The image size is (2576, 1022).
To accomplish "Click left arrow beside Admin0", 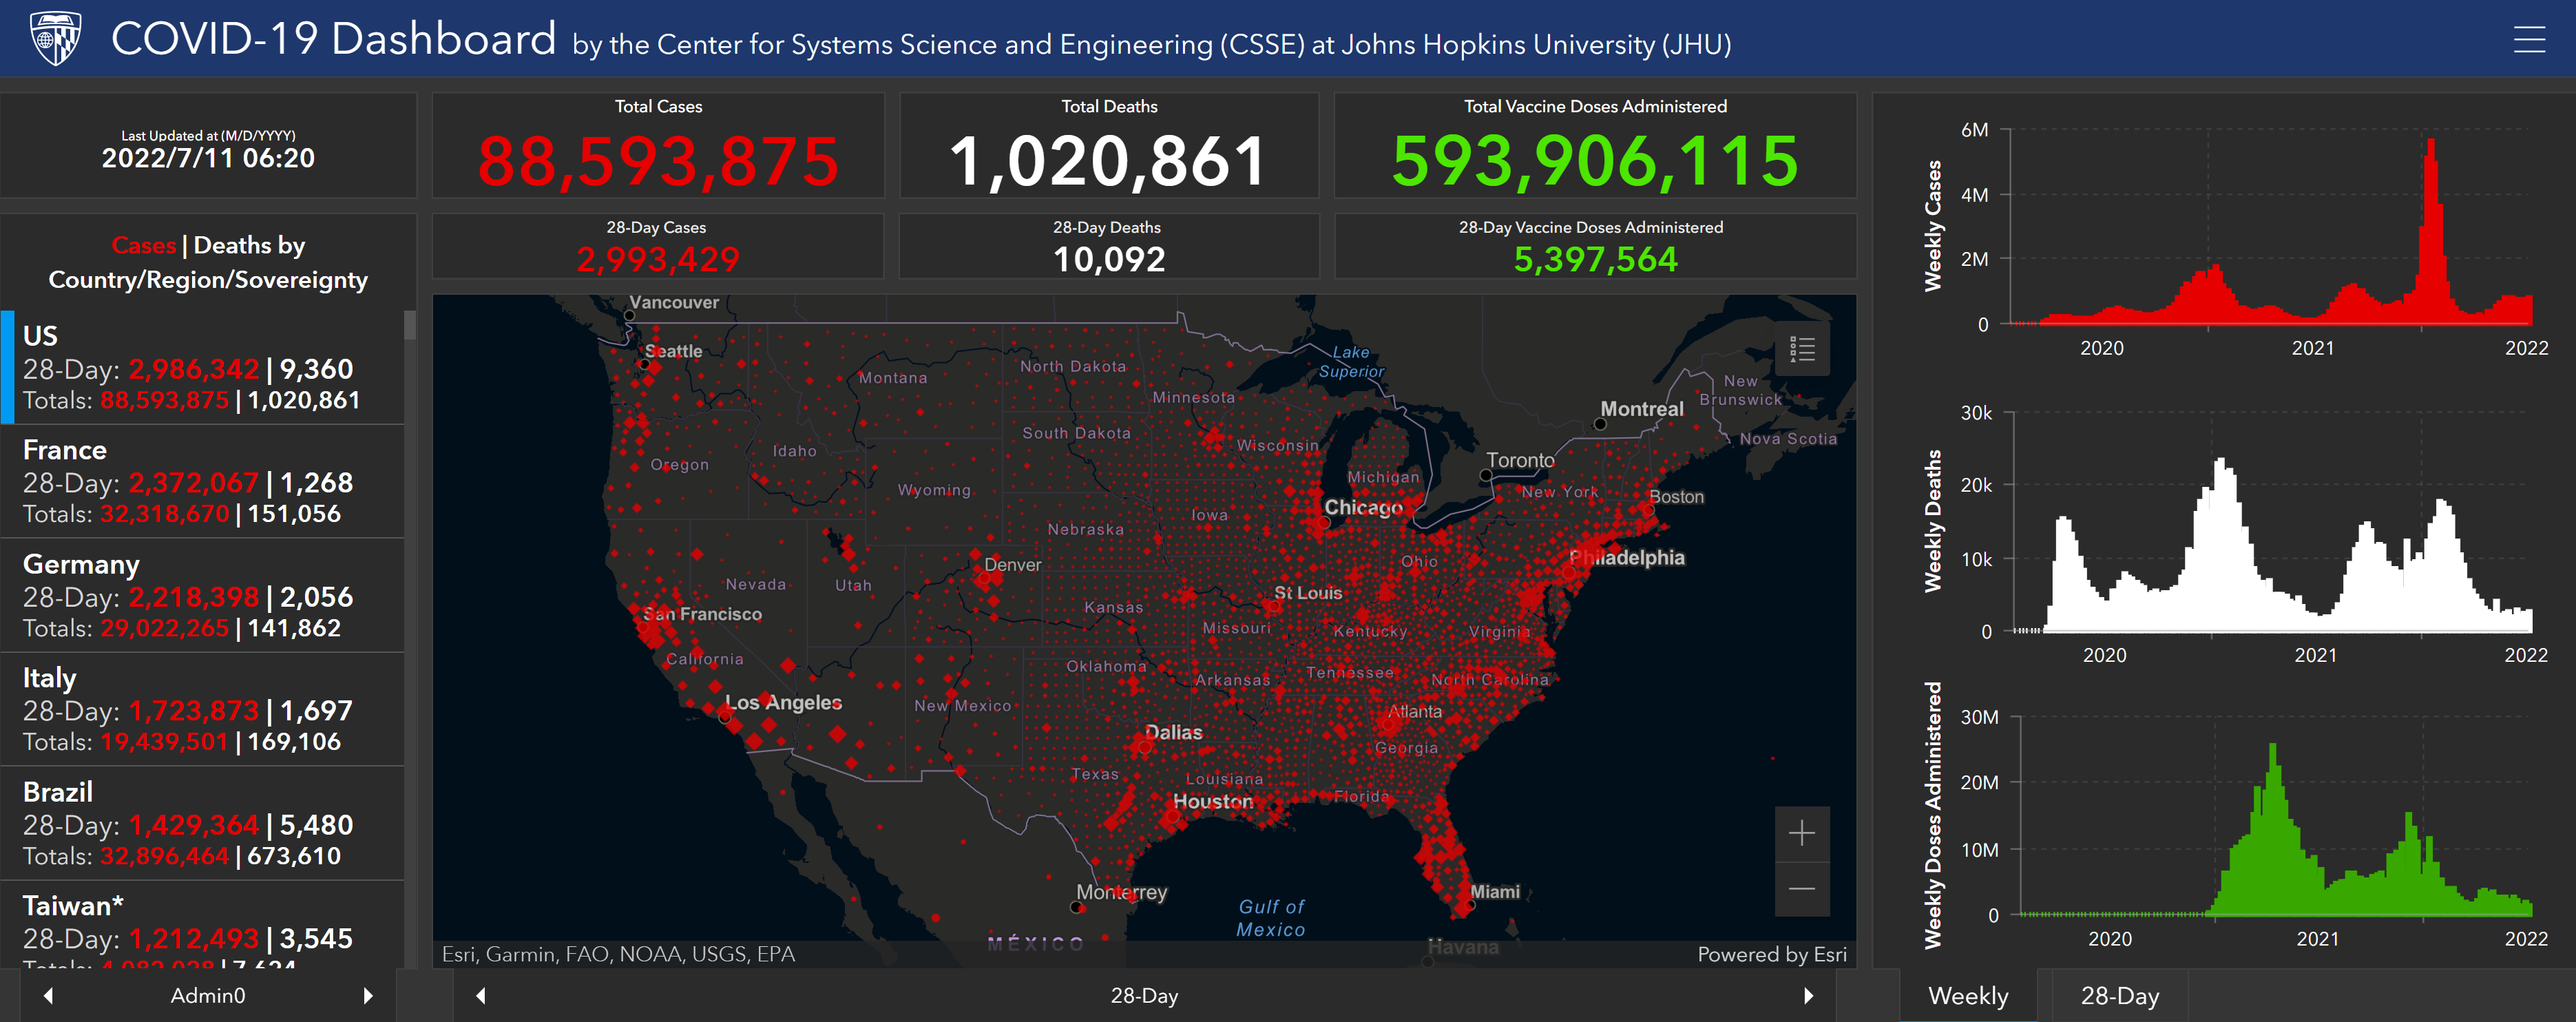I will (48, 995).
